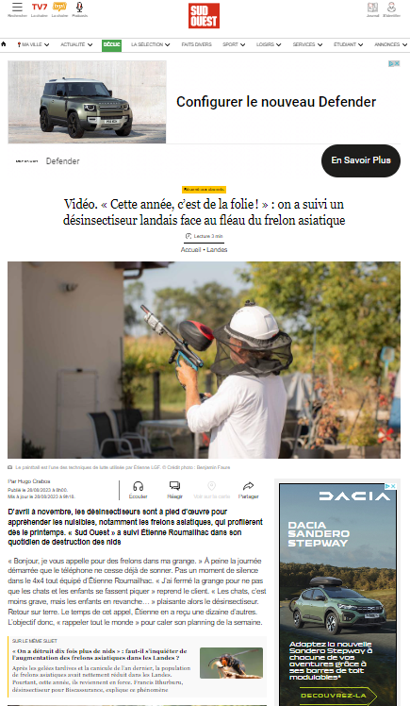
Task: Open the Faits Divers menu item
Action: [196, 44]
